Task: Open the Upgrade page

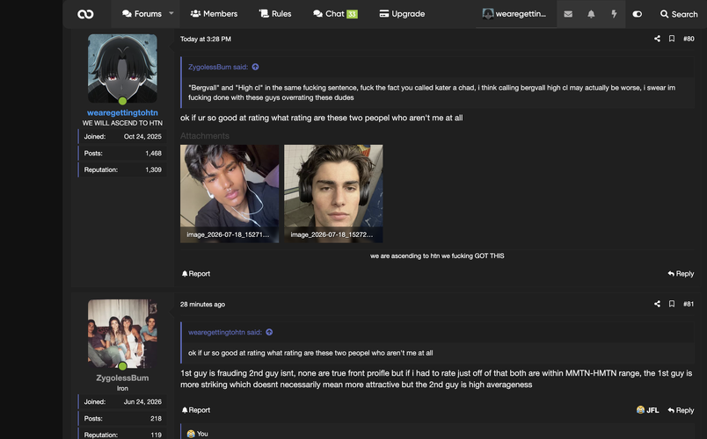Action: (402, 14)
